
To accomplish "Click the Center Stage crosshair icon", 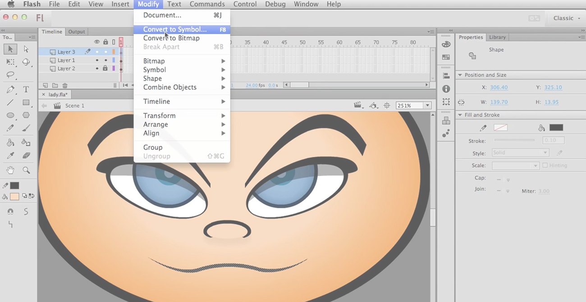I will point(387,105).
